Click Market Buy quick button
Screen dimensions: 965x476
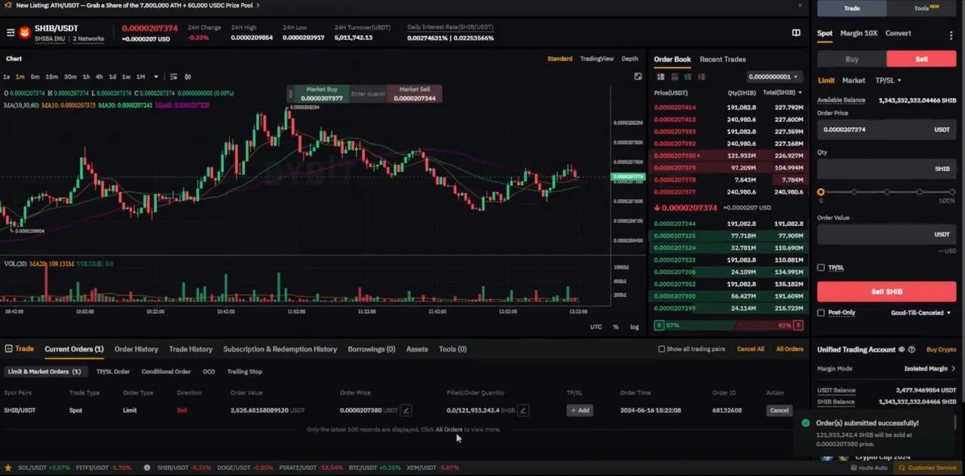[321, 94]
